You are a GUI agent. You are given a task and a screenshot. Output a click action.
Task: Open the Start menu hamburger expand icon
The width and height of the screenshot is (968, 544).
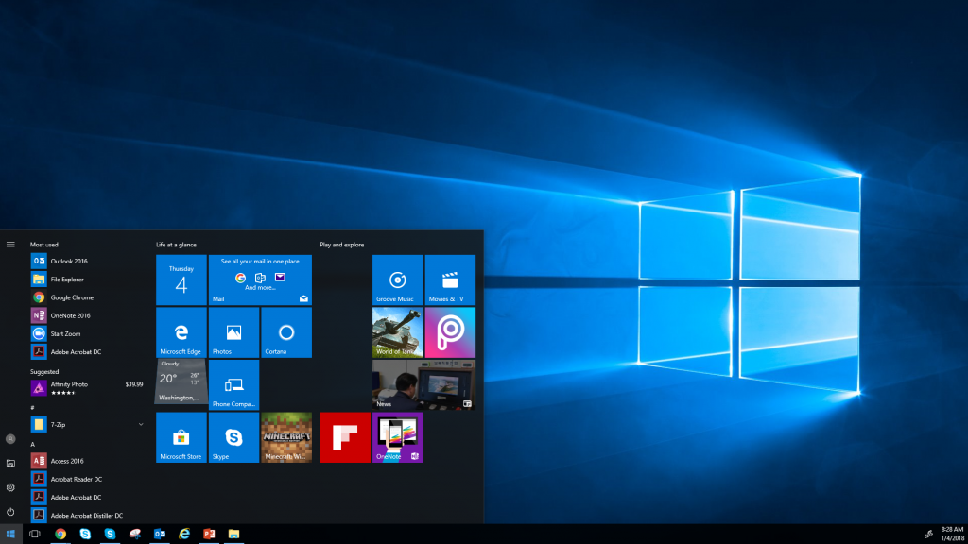(10, 245)
